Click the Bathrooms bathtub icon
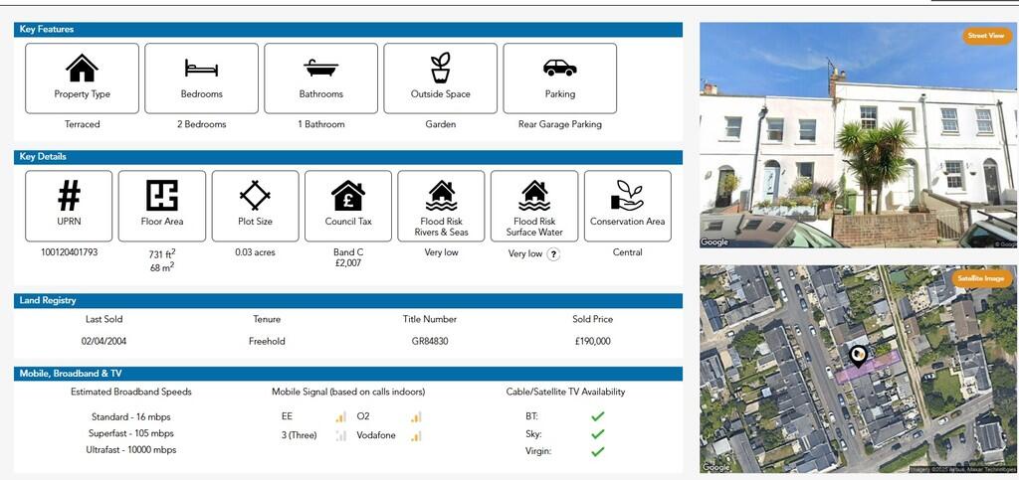 tap(320, 68)
